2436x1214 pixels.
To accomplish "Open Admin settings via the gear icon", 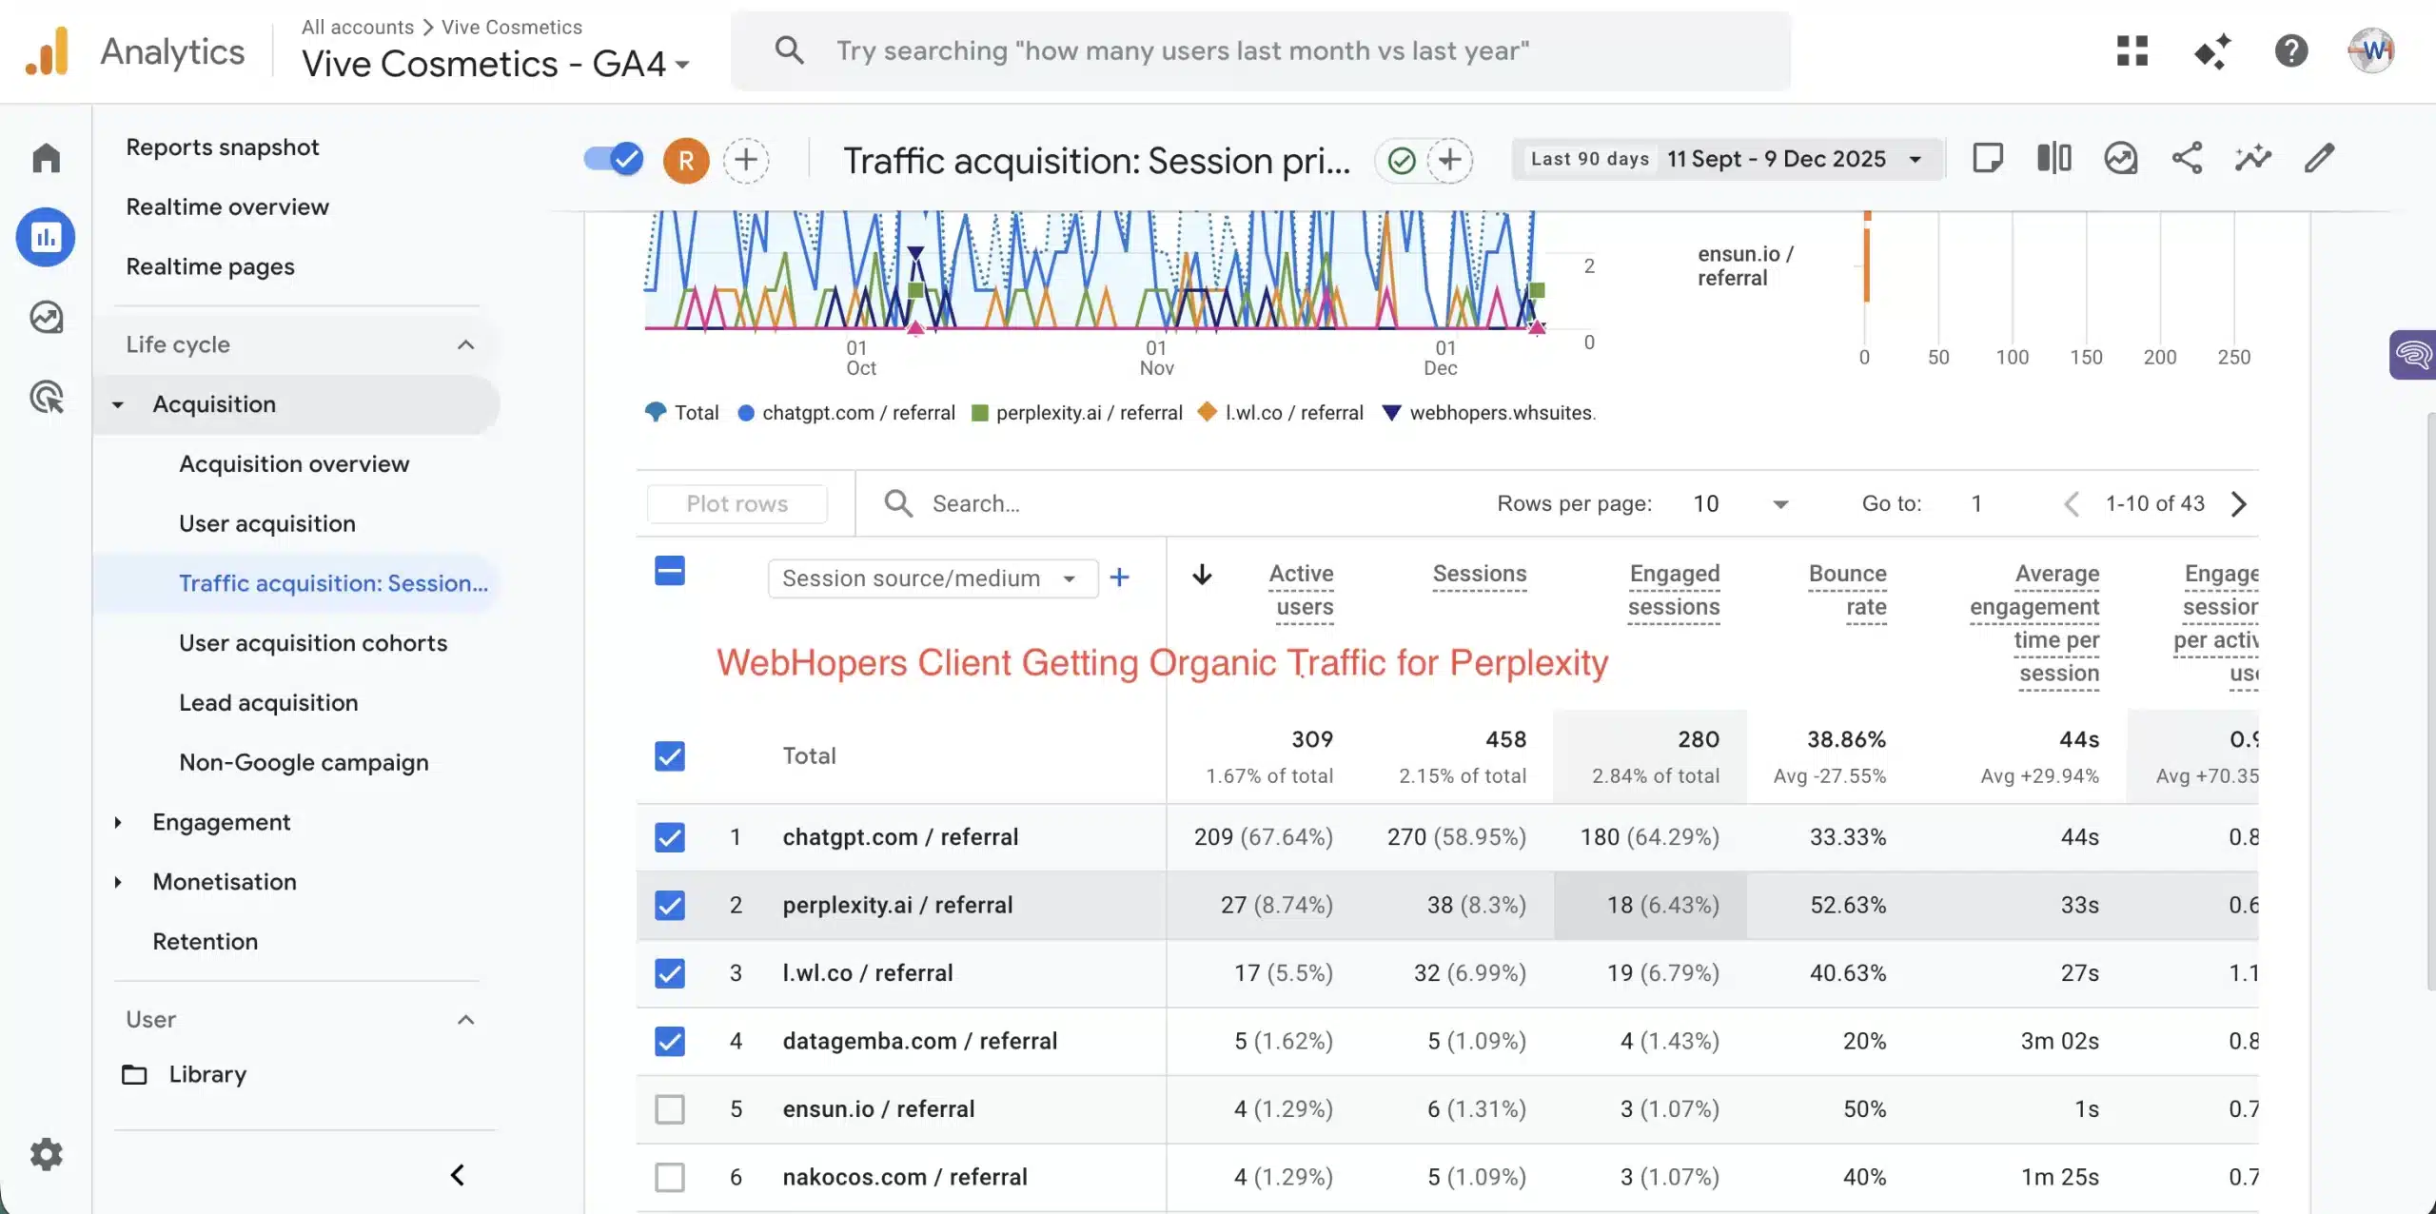I will point(46,1154).
